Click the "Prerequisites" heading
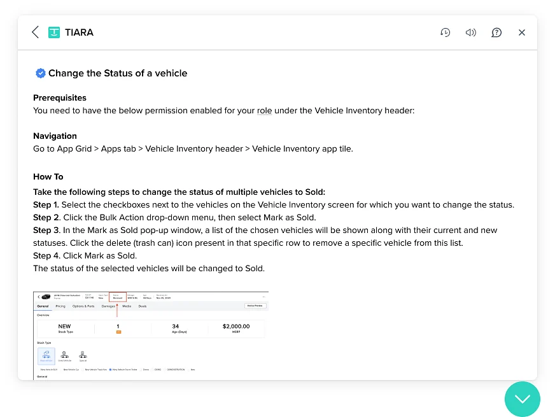This screenshot has width=555, height=417. tap(60, 97)
